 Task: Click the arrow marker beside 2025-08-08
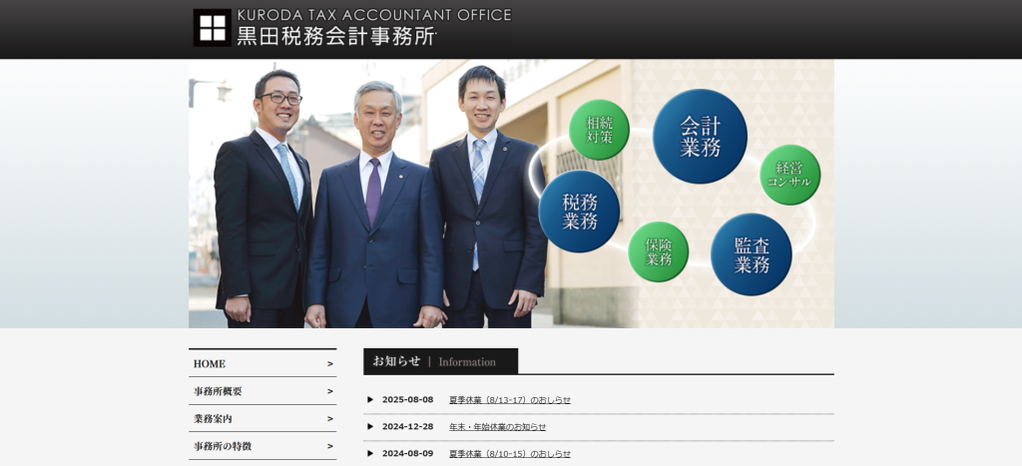point(370,400)
